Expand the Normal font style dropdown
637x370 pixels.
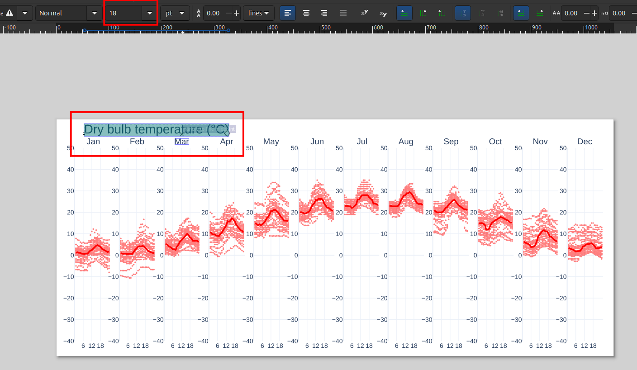pos(94,13)
